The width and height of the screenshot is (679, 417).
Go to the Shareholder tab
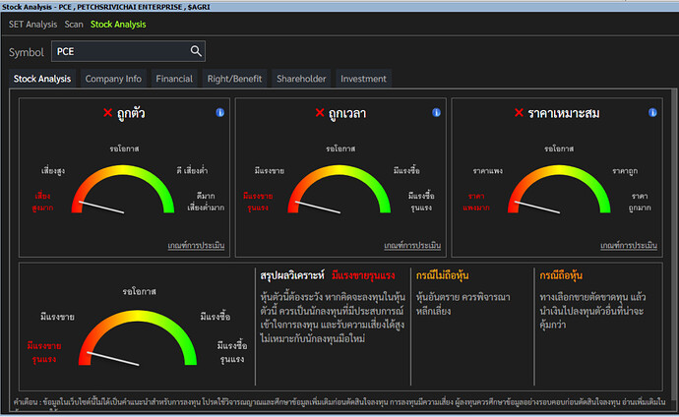301,79
